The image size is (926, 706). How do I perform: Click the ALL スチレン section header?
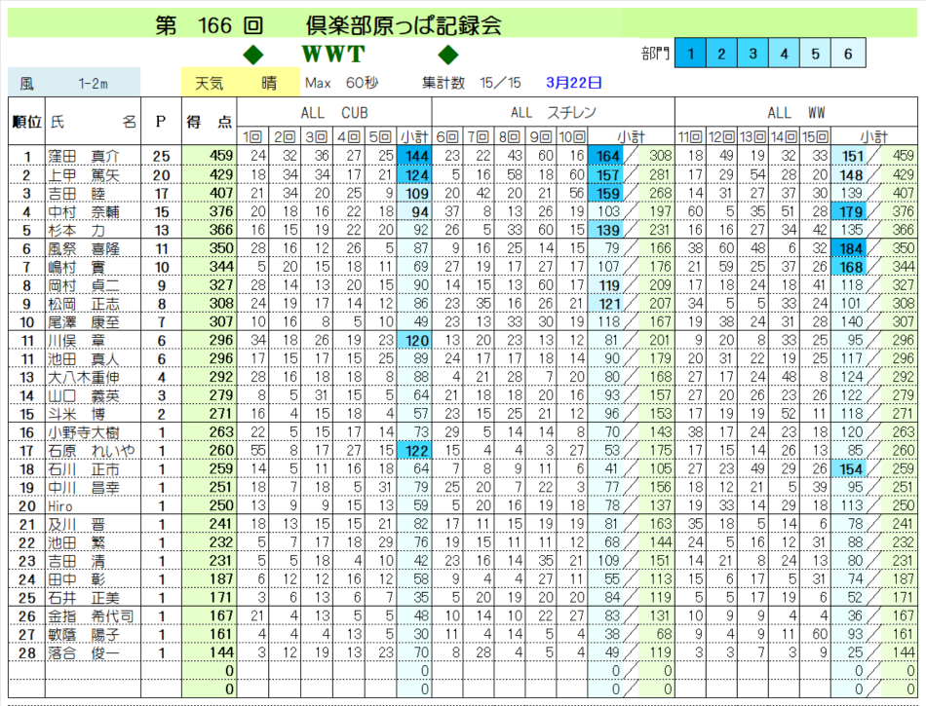pos(552,113)
